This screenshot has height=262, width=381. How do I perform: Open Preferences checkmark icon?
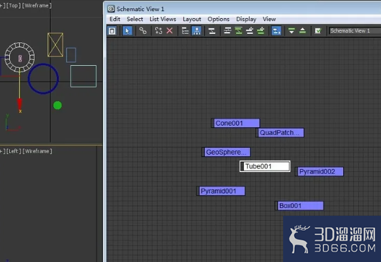point(318,31)
